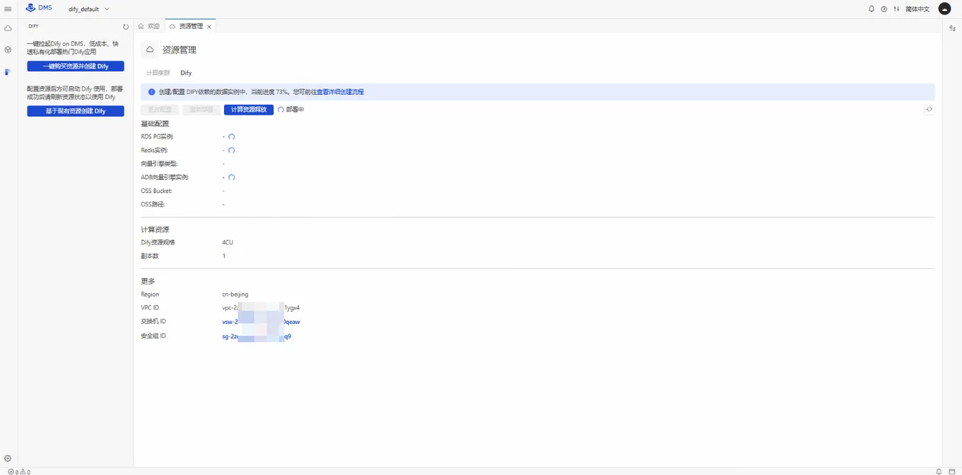
Task: Open the 安全组 ID sg link
Action: [256, 336]
